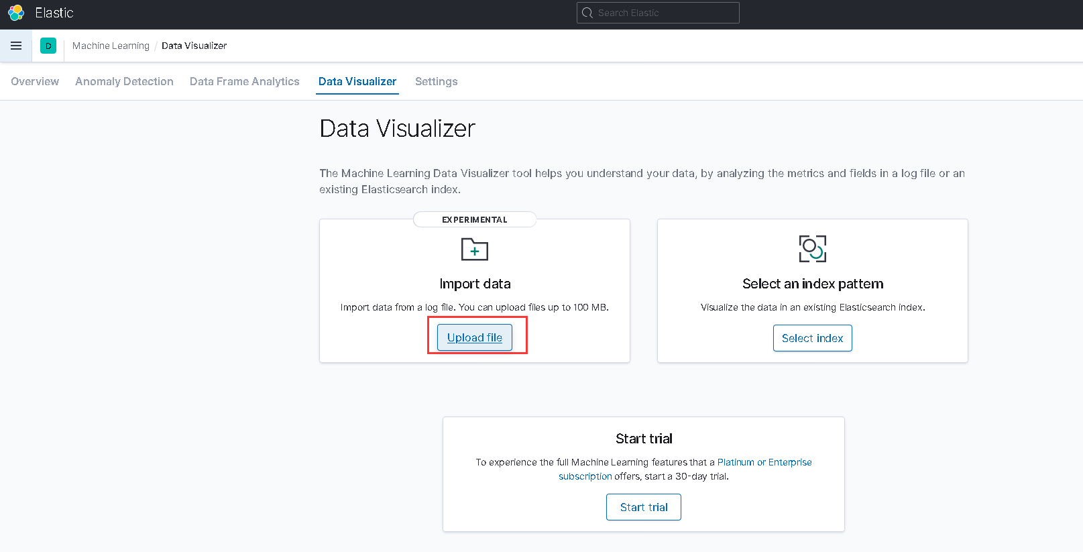1083x552 pixels.
Task: Open the Anomaly Detection tab
Action: [x=124, y=81]
